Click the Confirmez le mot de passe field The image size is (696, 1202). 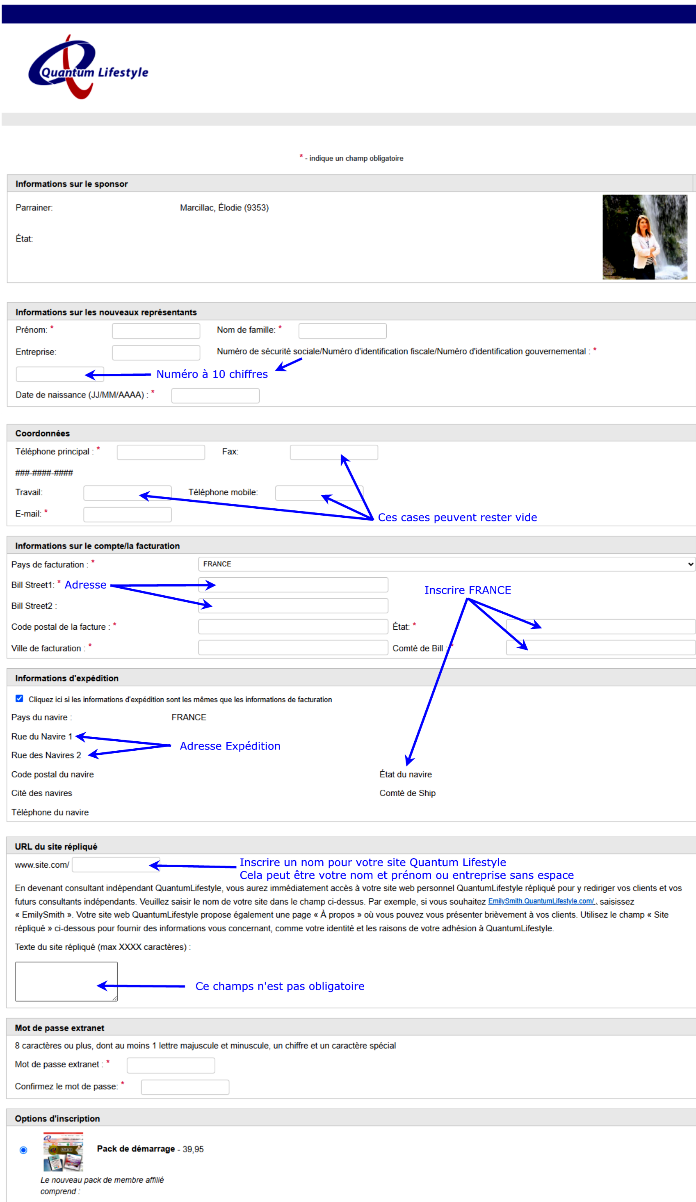[x=185, y=1087]
